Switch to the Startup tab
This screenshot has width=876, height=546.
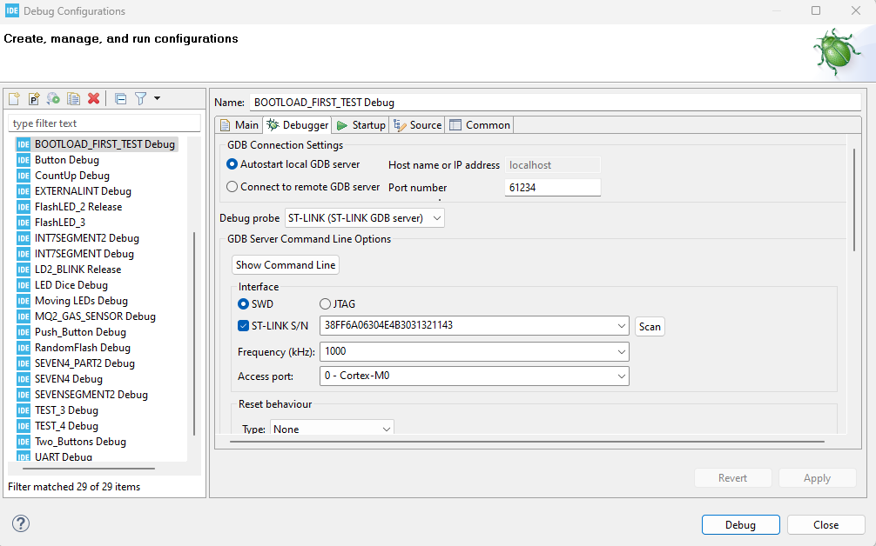[x=360, y=124]
